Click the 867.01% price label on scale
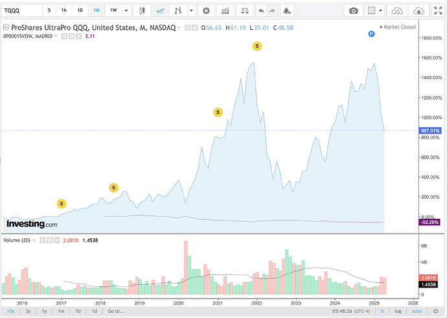 pos(430,130)
